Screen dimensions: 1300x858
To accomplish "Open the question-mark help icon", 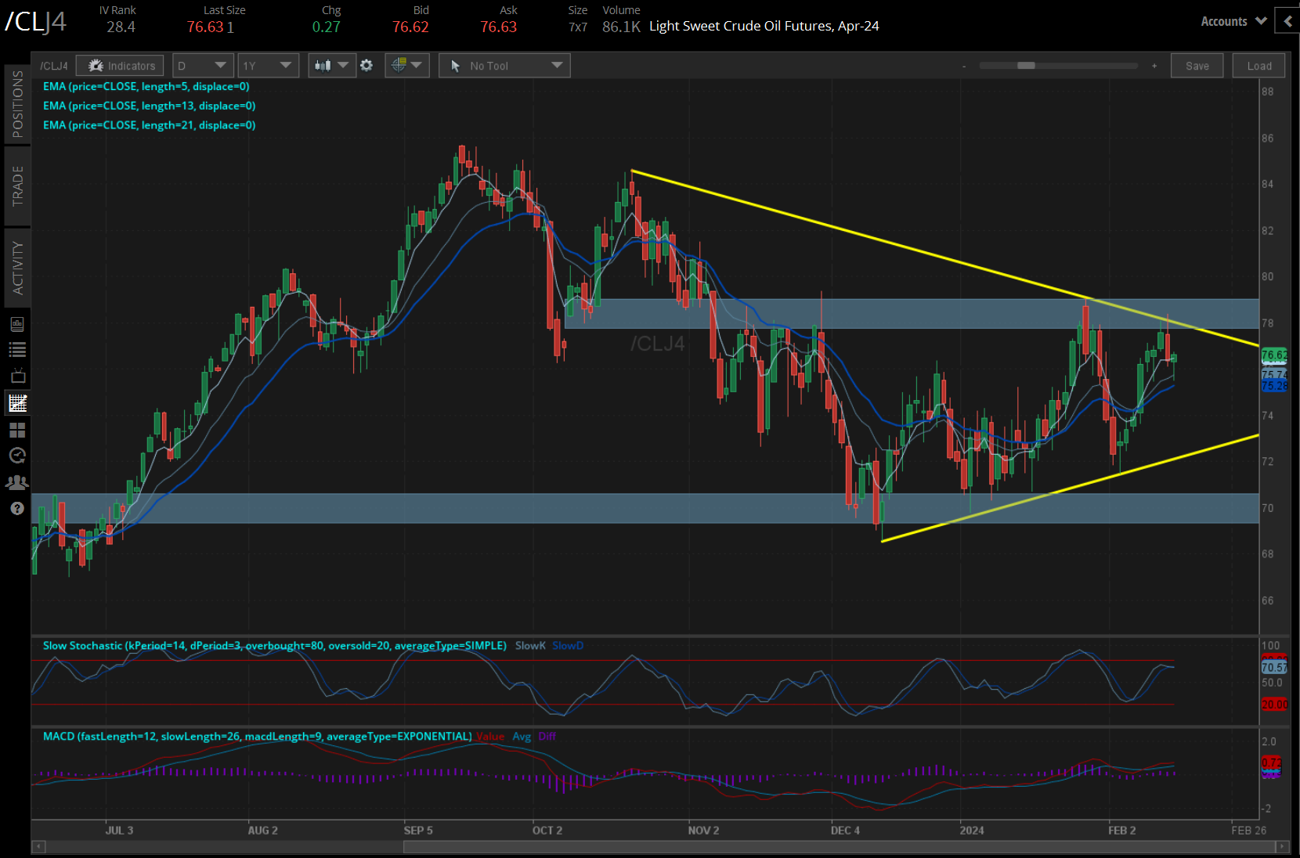I will click(x=17, y=509).
